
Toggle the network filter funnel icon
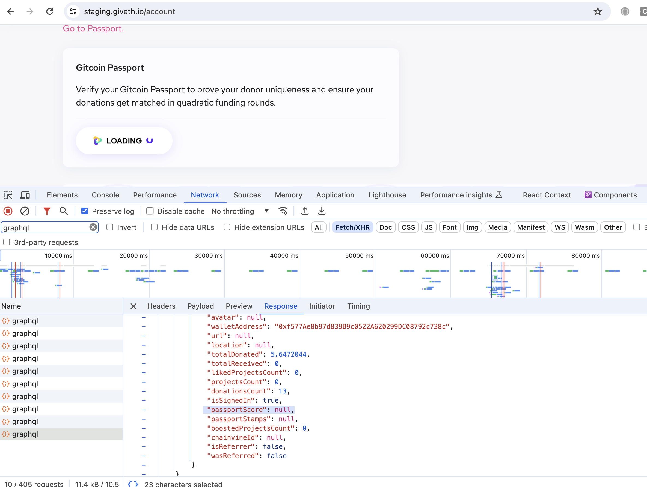pos(47,211)
